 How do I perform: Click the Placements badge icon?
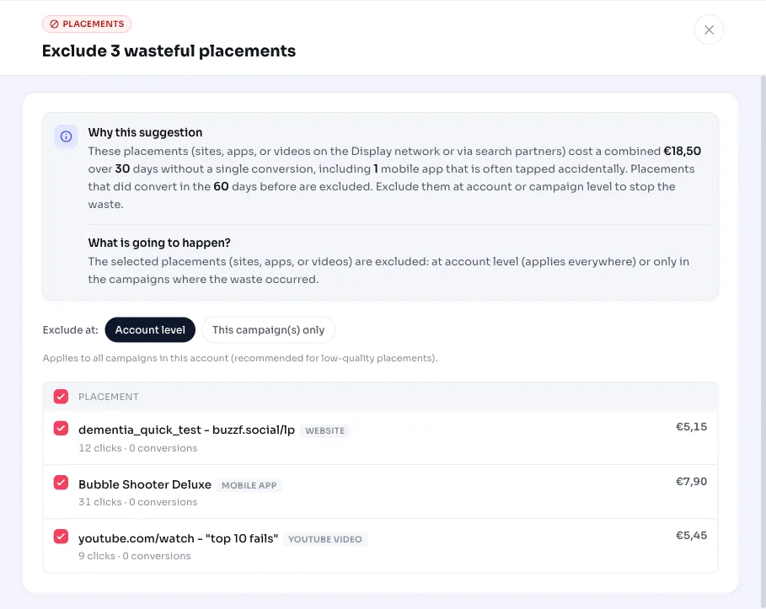[x=54, y=24]
